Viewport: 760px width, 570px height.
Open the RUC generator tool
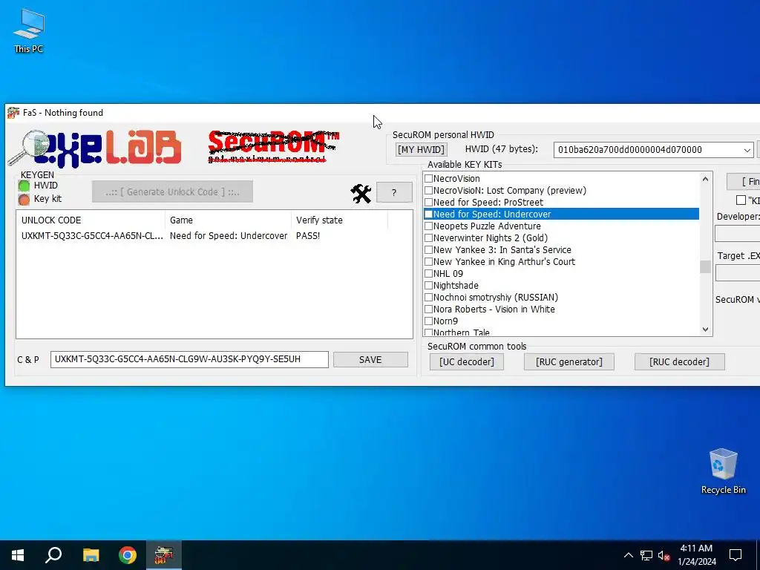[x=569, y=362]
